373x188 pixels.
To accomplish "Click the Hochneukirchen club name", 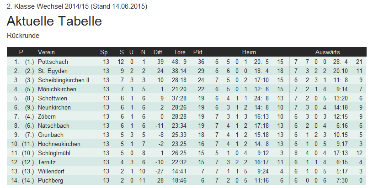I will point(59,144).
